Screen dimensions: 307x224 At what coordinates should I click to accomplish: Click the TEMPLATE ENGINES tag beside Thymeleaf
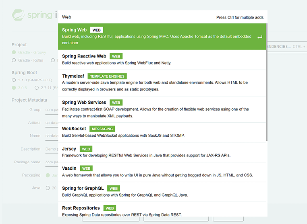(x=107, y=76)
